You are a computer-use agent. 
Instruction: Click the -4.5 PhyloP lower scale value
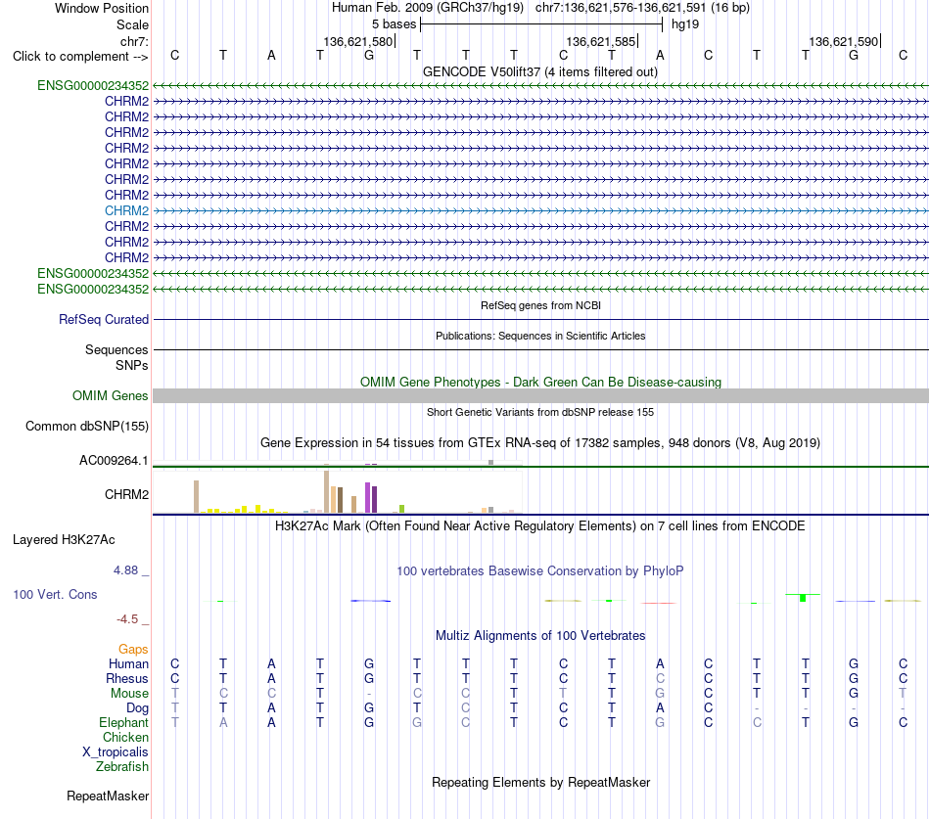(127, 619)
